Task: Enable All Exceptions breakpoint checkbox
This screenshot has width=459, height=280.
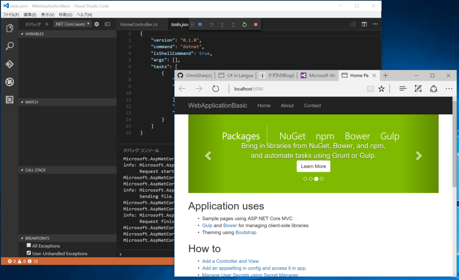Action: click(x=29, y=246)
